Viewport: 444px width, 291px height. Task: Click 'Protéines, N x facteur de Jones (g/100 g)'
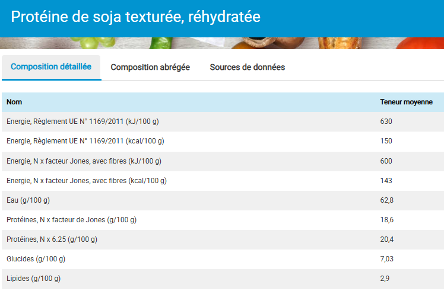[x=71, y=220]
